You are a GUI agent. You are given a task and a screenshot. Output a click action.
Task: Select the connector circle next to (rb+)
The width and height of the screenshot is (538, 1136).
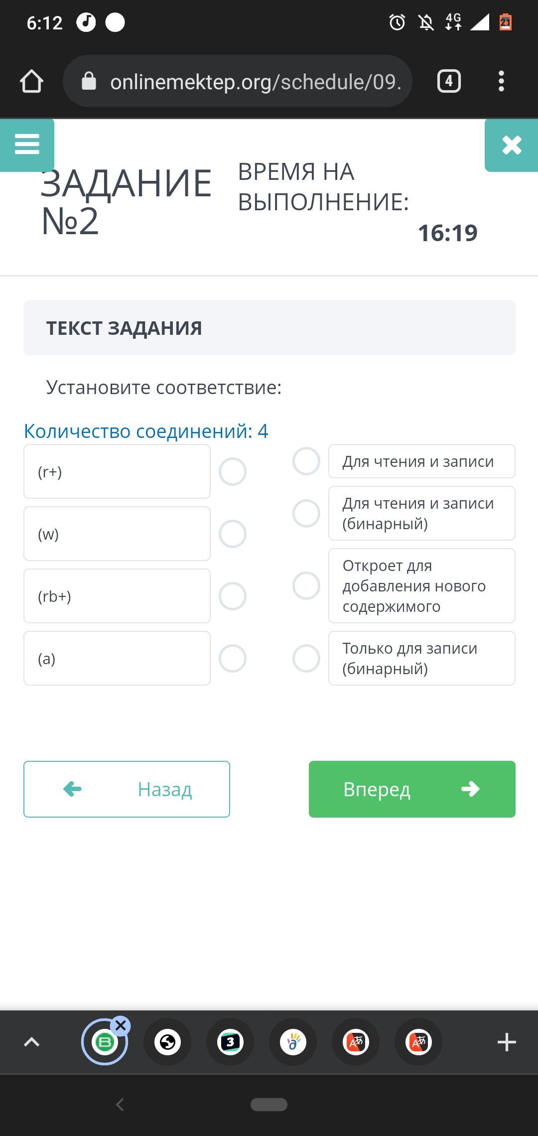point(233,596)
